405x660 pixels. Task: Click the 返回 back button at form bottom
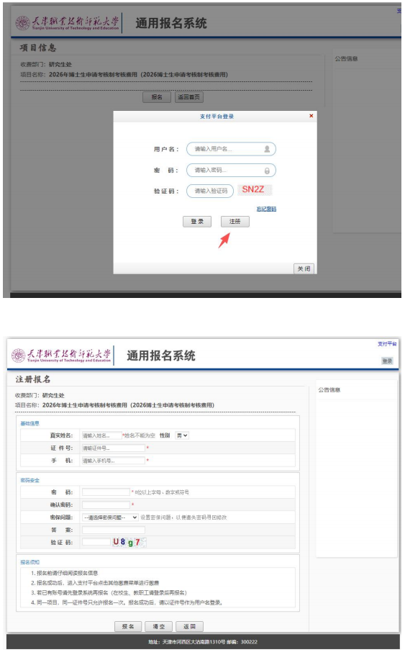[189, 626]
